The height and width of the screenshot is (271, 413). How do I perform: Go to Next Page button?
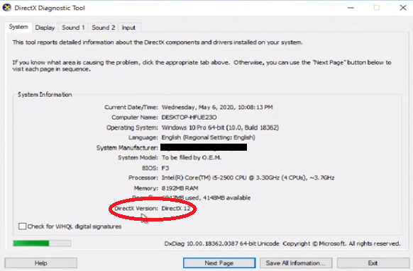[219, 263]
